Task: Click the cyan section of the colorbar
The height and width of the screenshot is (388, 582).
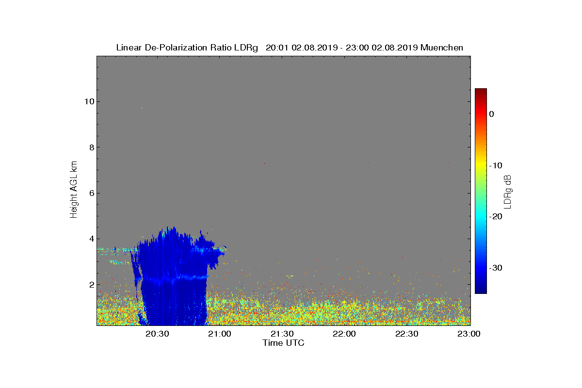Action: 481,217
